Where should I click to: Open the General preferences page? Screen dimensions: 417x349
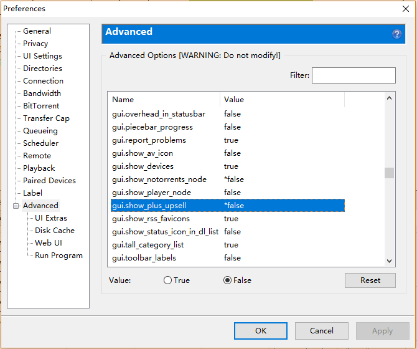pos(37,31)
